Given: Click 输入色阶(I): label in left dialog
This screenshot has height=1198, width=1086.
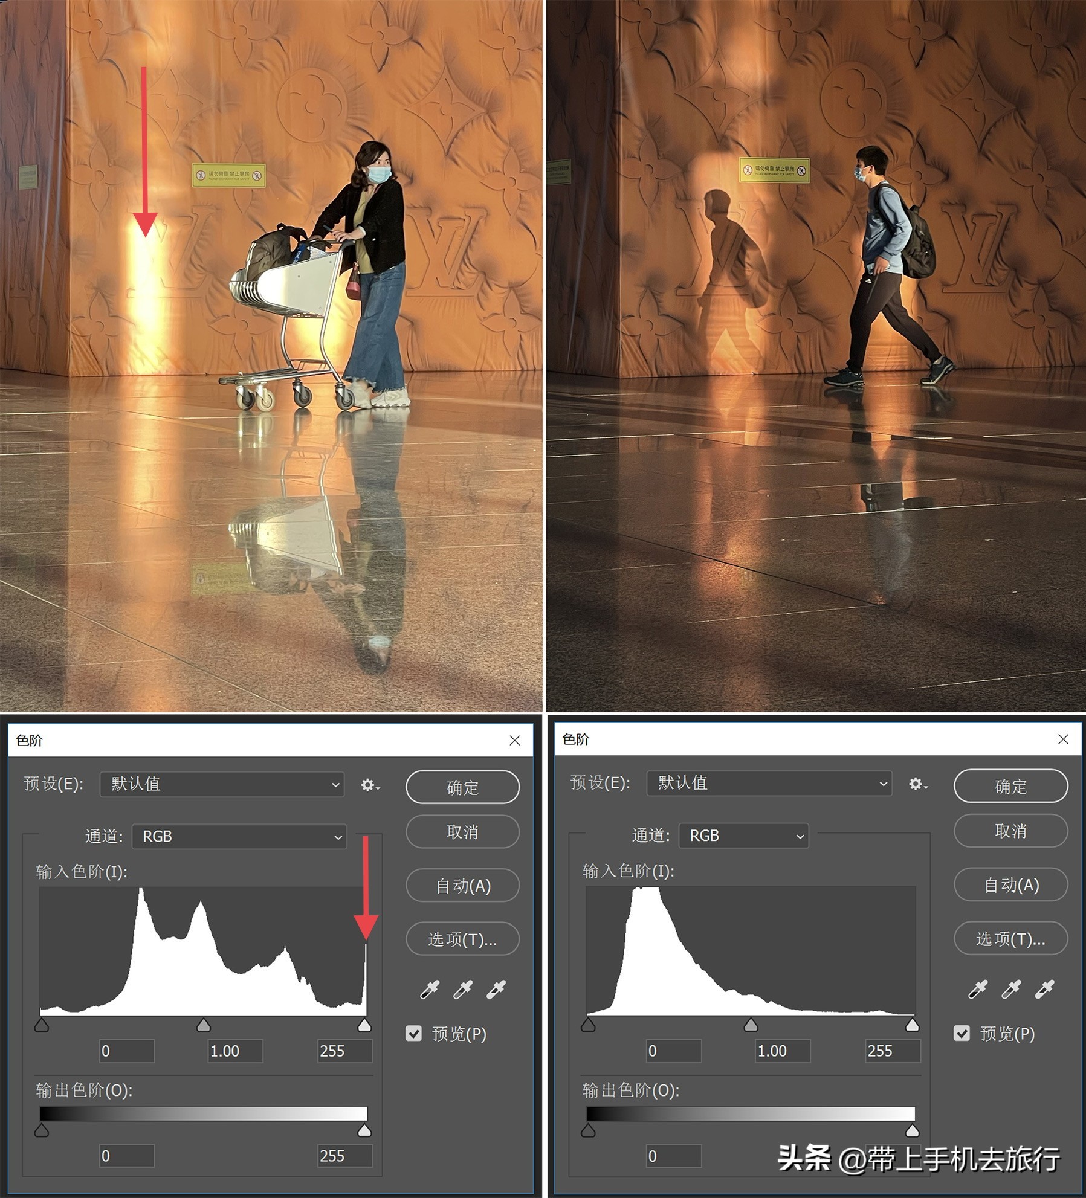Looking at the screenshot, I should pyautogui.click(x=82, y=872).
